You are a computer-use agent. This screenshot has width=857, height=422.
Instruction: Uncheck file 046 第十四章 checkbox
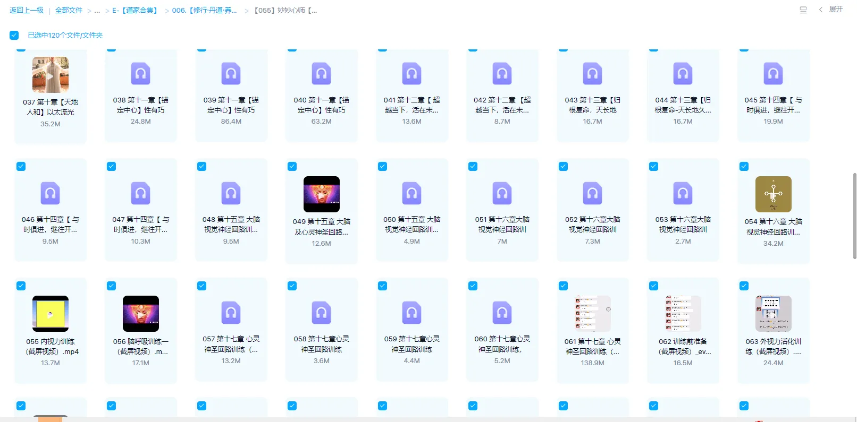click(21, 166)
